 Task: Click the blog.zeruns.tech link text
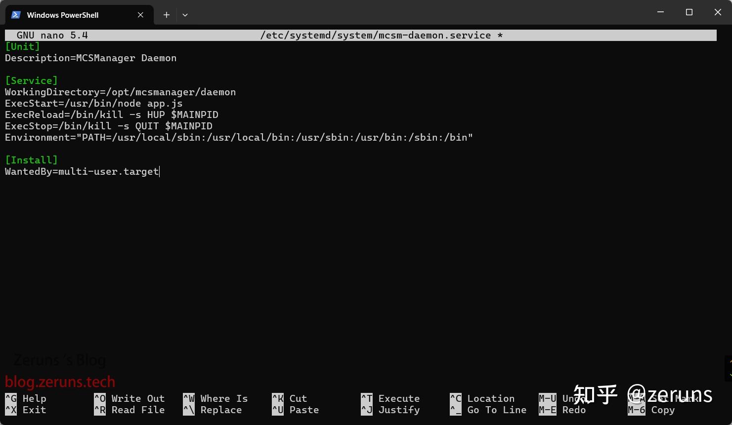[60, 382]
